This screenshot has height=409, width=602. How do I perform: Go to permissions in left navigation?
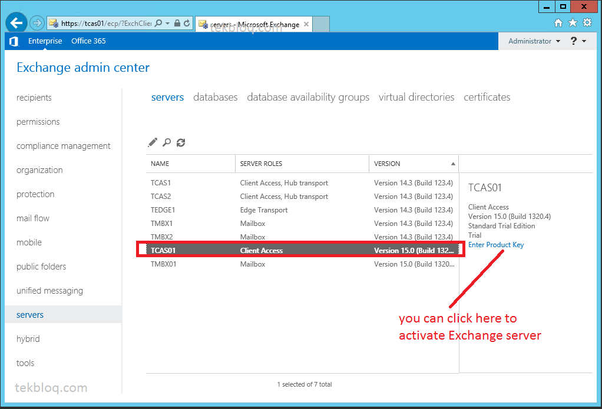tap(38, 122)
